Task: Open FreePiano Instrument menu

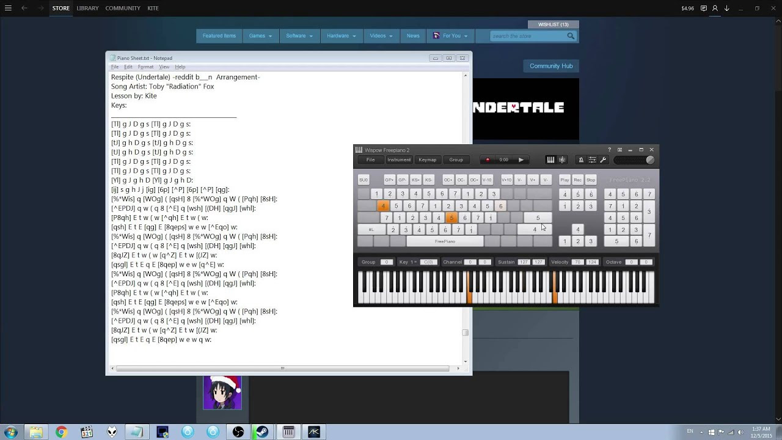Action: point(399,160)
